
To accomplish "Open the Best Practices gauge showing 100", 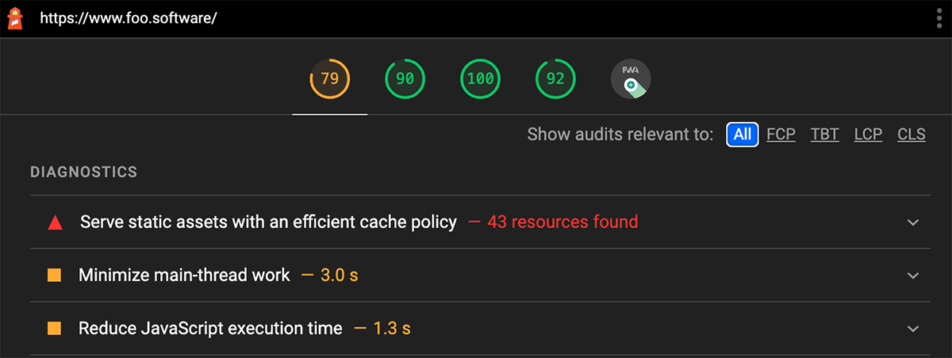I will coord(481,79).
